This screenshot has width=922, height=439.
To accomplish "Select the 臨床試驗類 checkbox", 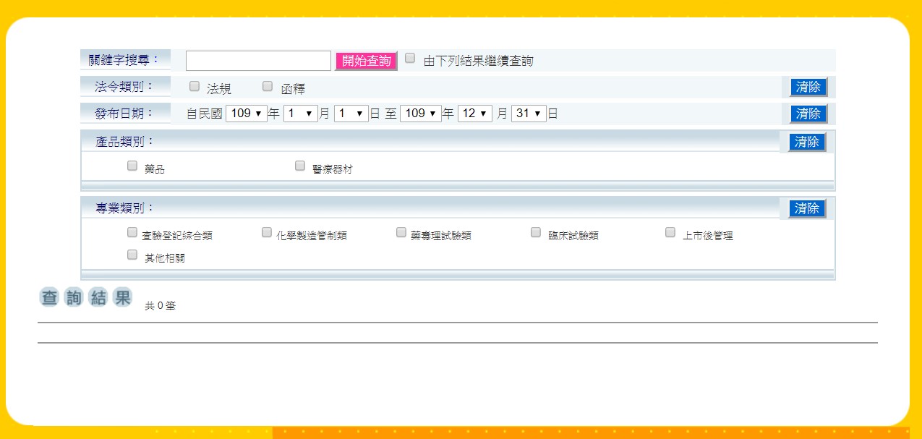I will [536, 232].
